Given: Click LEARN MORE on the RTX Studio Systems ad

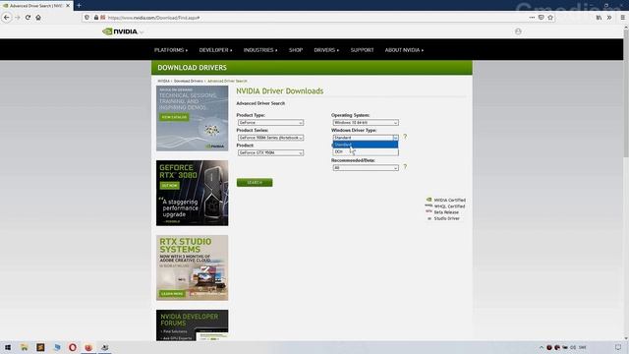Looking at the screenshot, I should click(x=172, y=294).
